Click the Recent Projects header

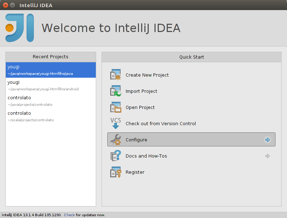(x=50, y=57)
